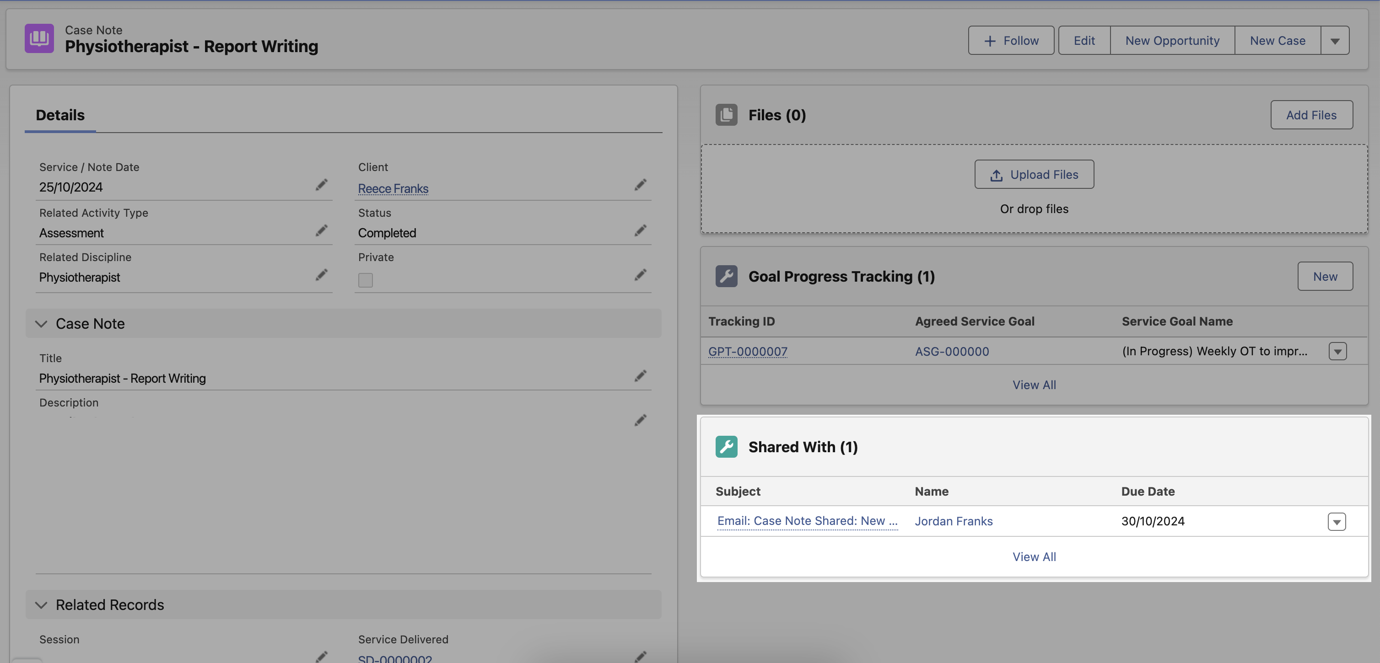Select the Details tab
The width and height of the screenshot is (1380, 663).
(x=60, y=115)
